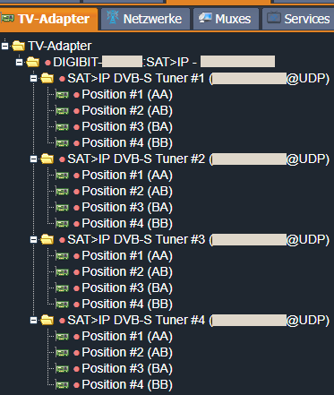334x395 pixels.
Task: Open the Netzwerke tab
Action: point(145,19)
